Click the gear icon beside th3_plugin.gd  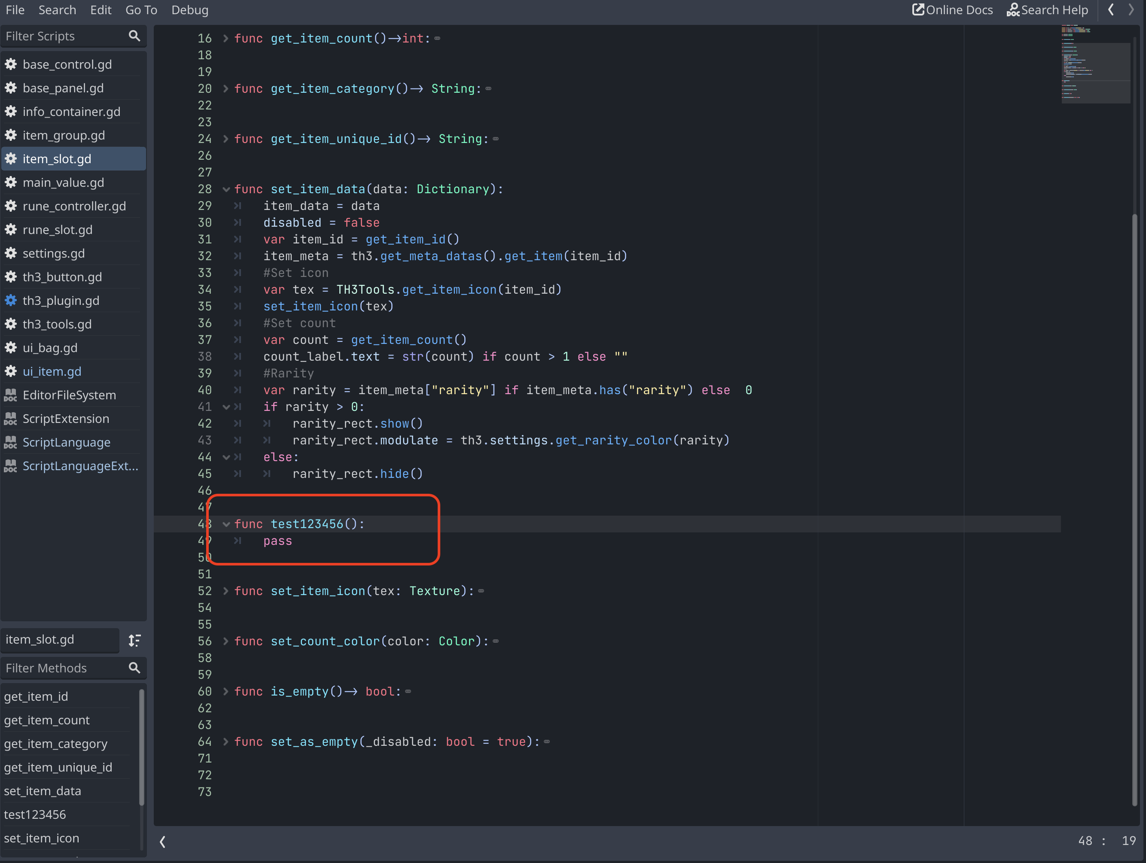(11, 301)
